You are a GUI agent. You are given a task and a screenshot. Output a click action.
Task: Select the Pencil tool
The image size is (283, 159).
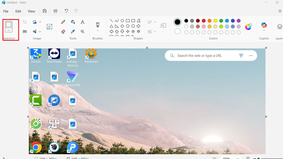click(x=63, y=22)
